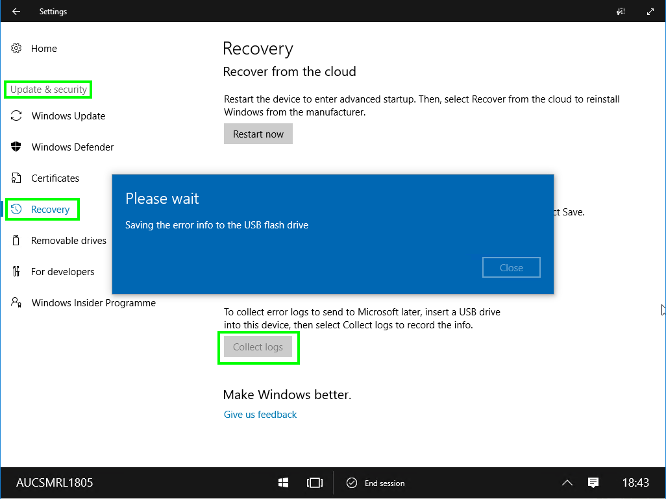
Task: Open Home with the gear icon
Action: [x=16, y=48]
